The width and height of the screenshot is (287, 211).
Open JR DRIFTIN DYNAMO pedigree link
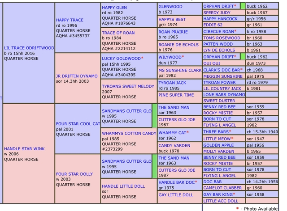tap(77, 76)
